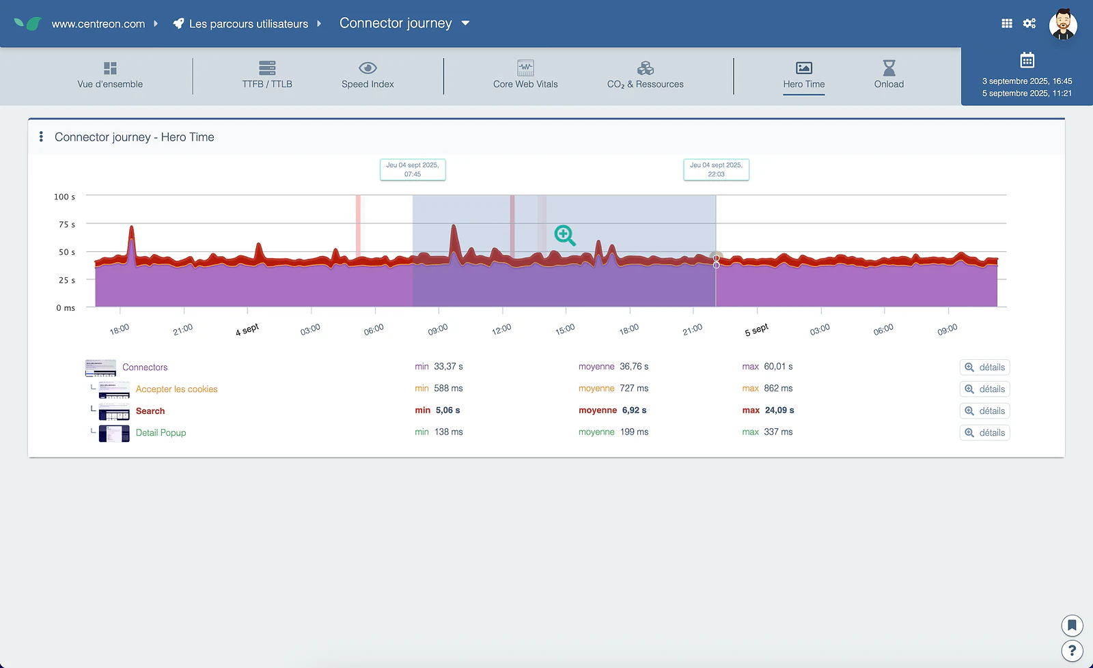Image resolution: width=1093 pixels, height=668 pixels.
Task: Expand the www.centreon.com breadcrumb arrow
Action: click(x=156, y=24)
